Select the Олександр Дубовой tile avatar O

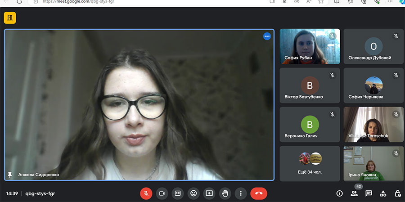[373, 46]
